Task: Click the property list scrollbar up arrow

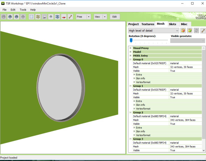Action: (204, 48)
